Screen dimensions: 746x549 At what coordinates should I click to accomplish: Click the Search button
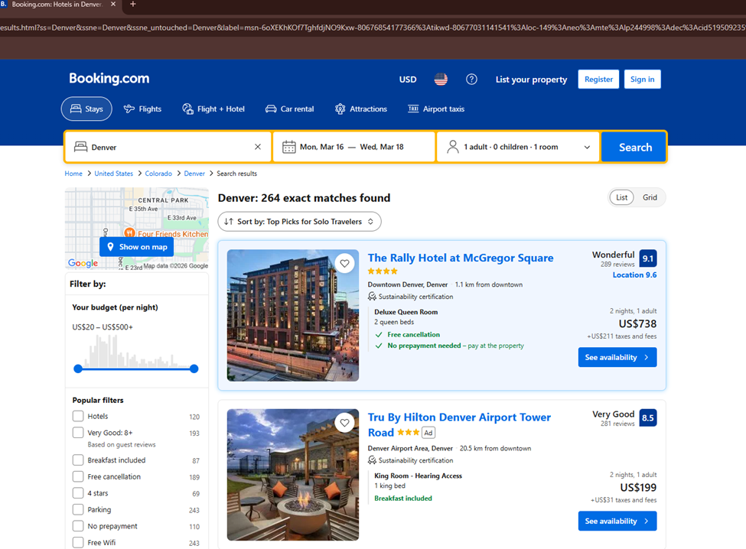[634, 148]
